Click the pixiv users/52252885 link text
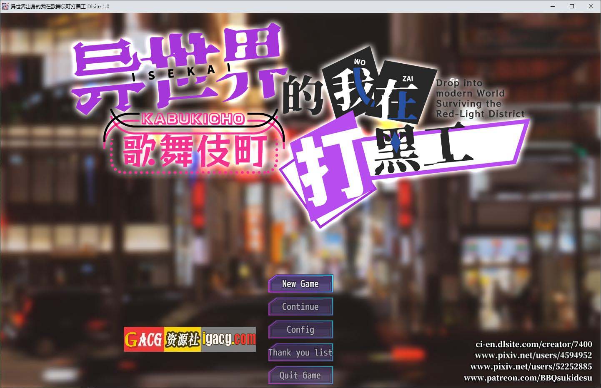 [531, 367]
